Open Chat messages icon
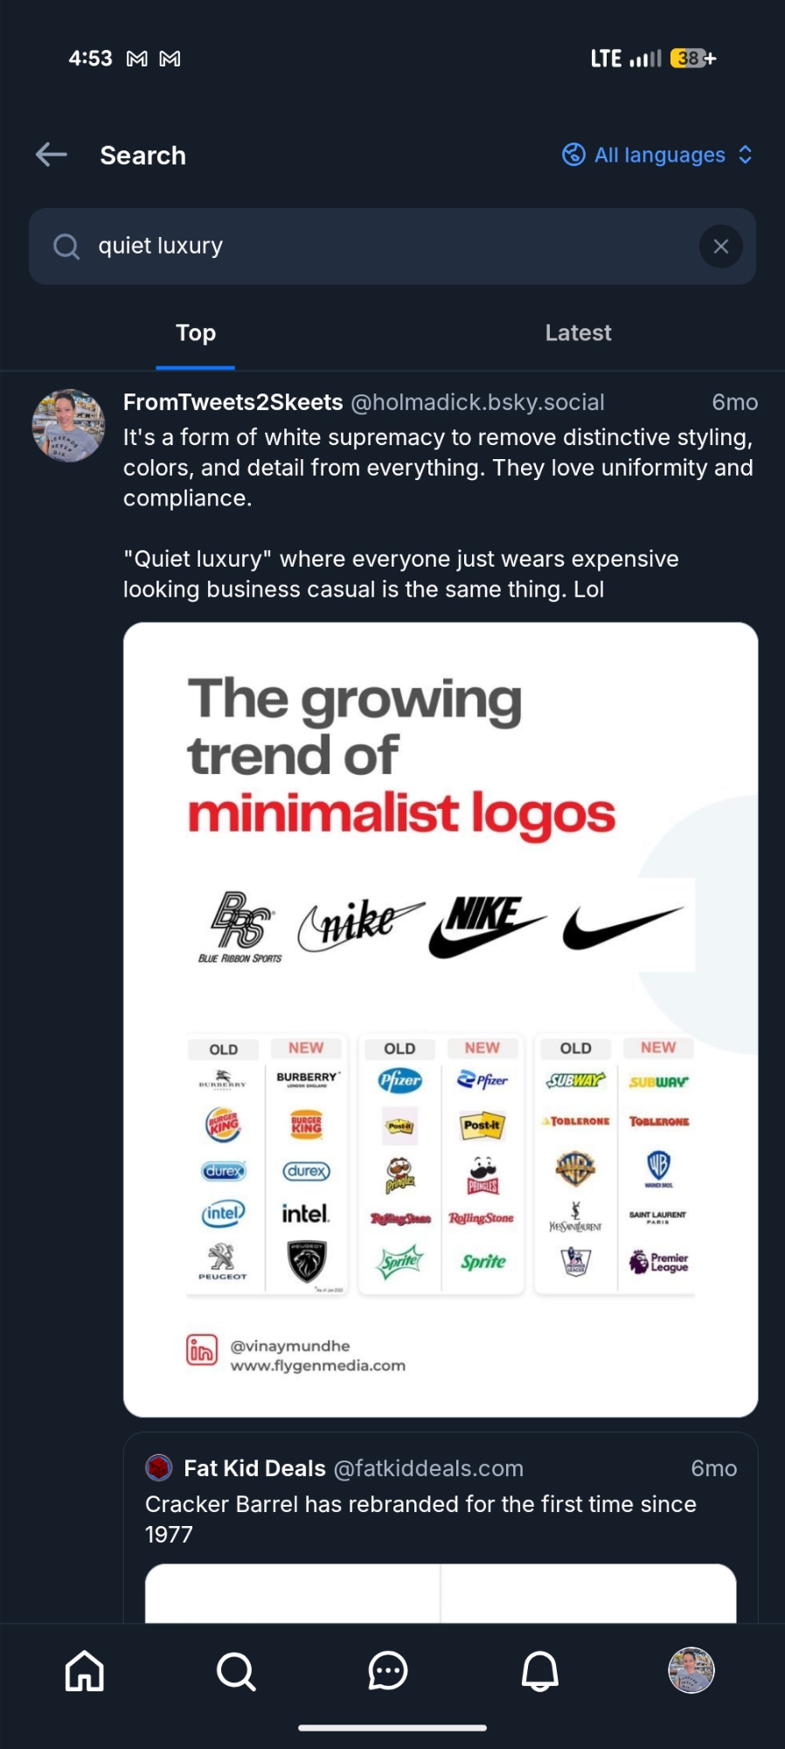The width and height of the screenshot is (785, 1749). click(x=388, y=1671)
